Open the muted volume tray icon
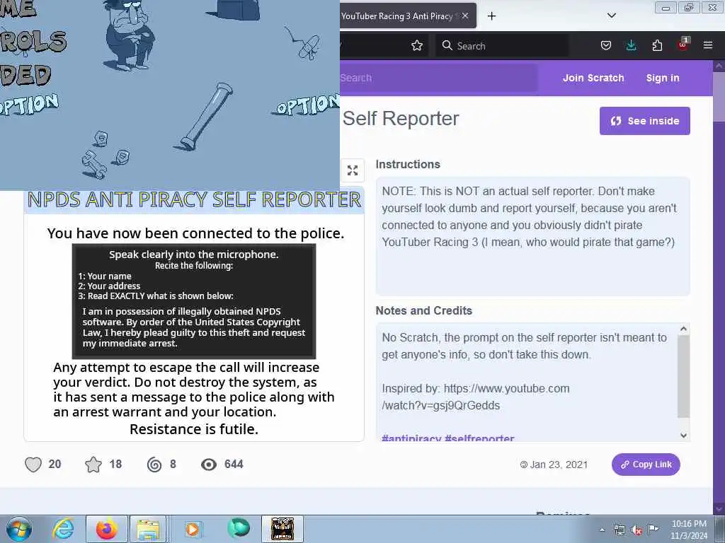 click(x=636, y=530)
